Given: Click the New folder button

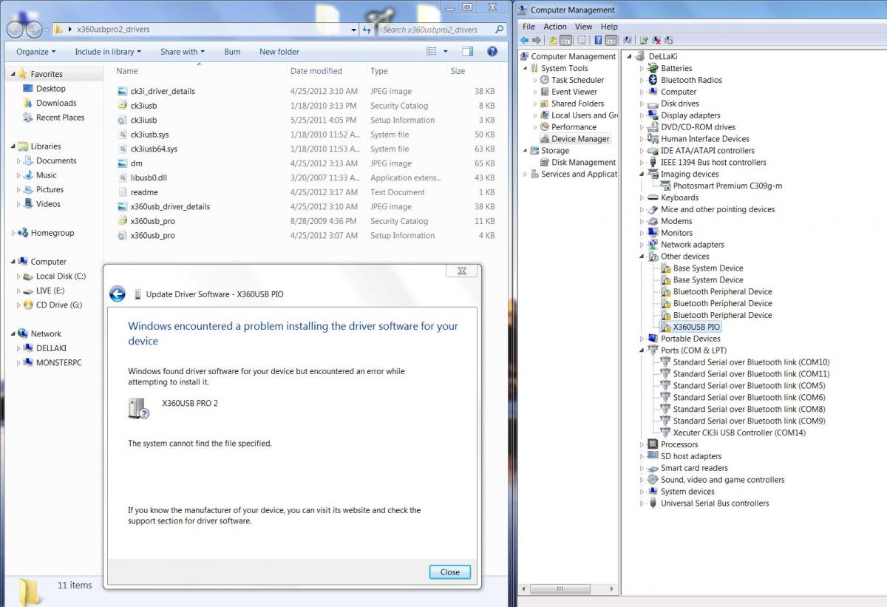Looking at the screenshot, I should [x=279, y=52].
